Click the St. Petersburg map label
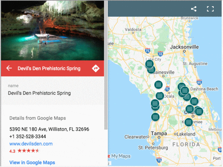Screen dimensions: 223x167 point(153,147)
